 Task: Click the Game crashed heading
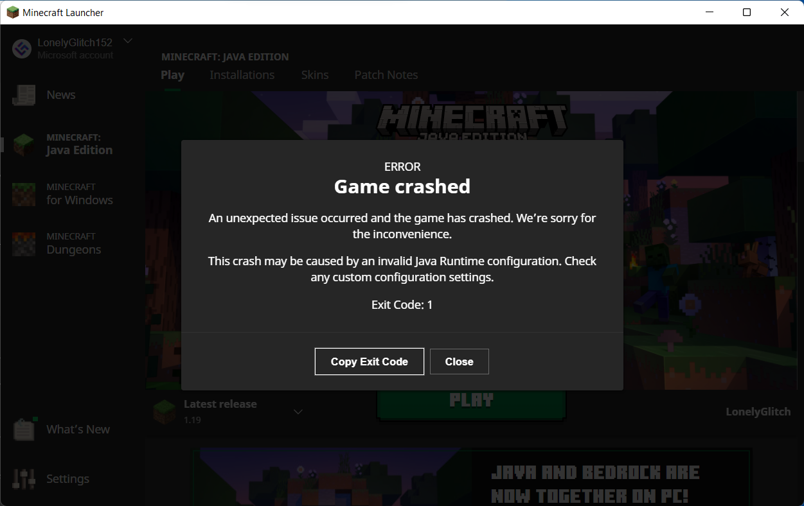pyautogui.click(x=402, y=186)
